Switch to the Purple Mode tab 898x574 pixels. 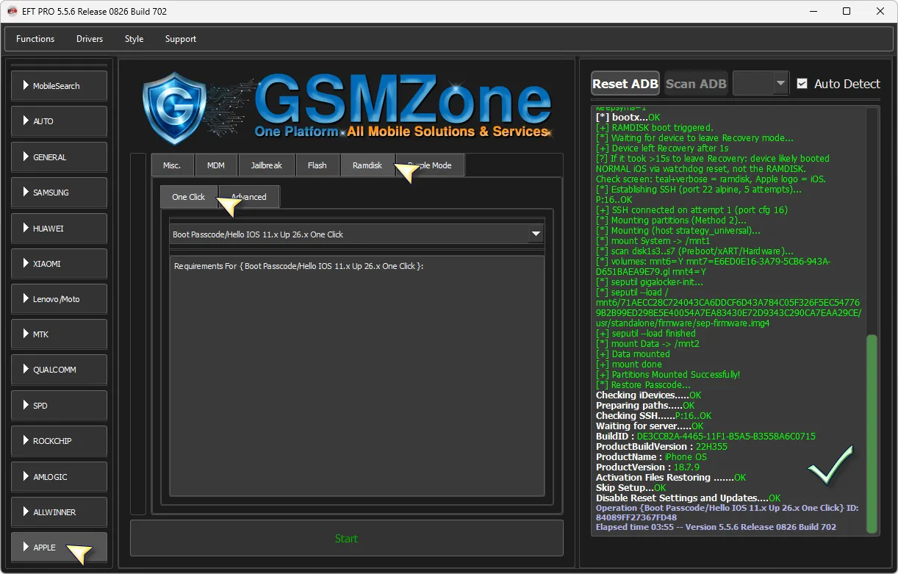click(430, 165)
